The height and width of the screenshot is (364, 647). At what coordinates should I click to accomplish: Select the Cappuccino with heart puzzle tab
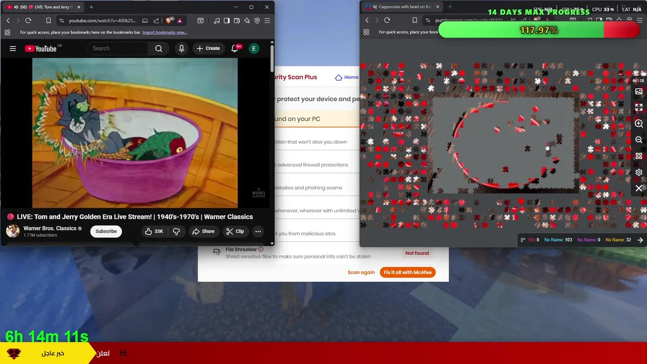pyautogui.click(x=402, y=7)
